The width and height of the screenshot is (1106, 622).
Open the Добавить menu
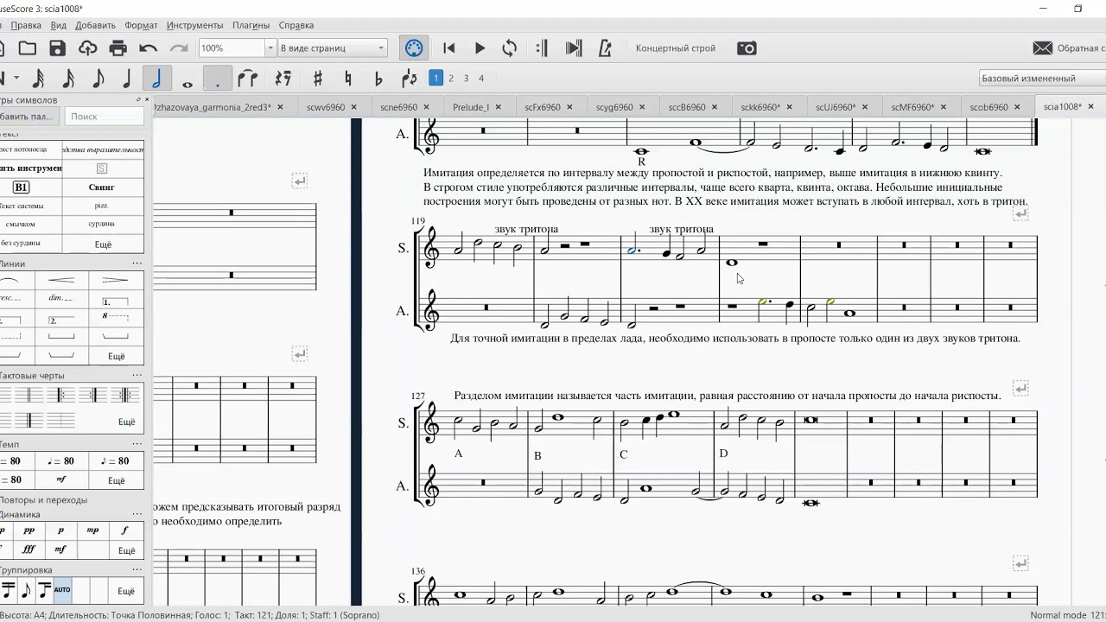coord(95,25)
